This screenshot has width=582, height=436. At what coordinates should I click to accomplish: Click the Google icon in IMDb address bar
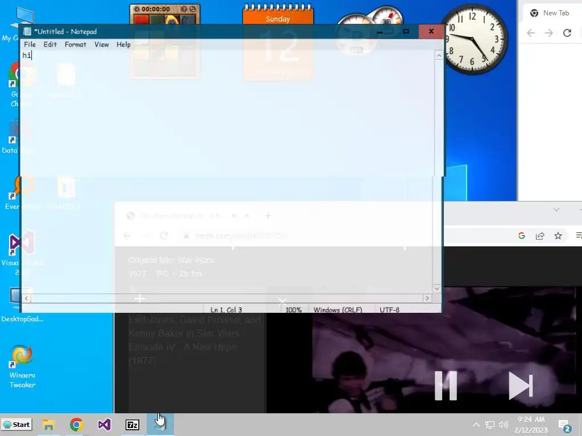point(522,236)
